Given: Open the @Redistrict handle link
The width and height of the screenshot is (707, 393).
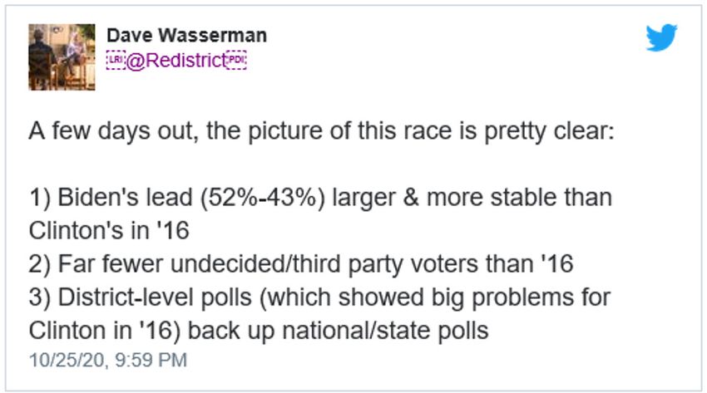Looking at the screenshot, I should tap(176, 61).
